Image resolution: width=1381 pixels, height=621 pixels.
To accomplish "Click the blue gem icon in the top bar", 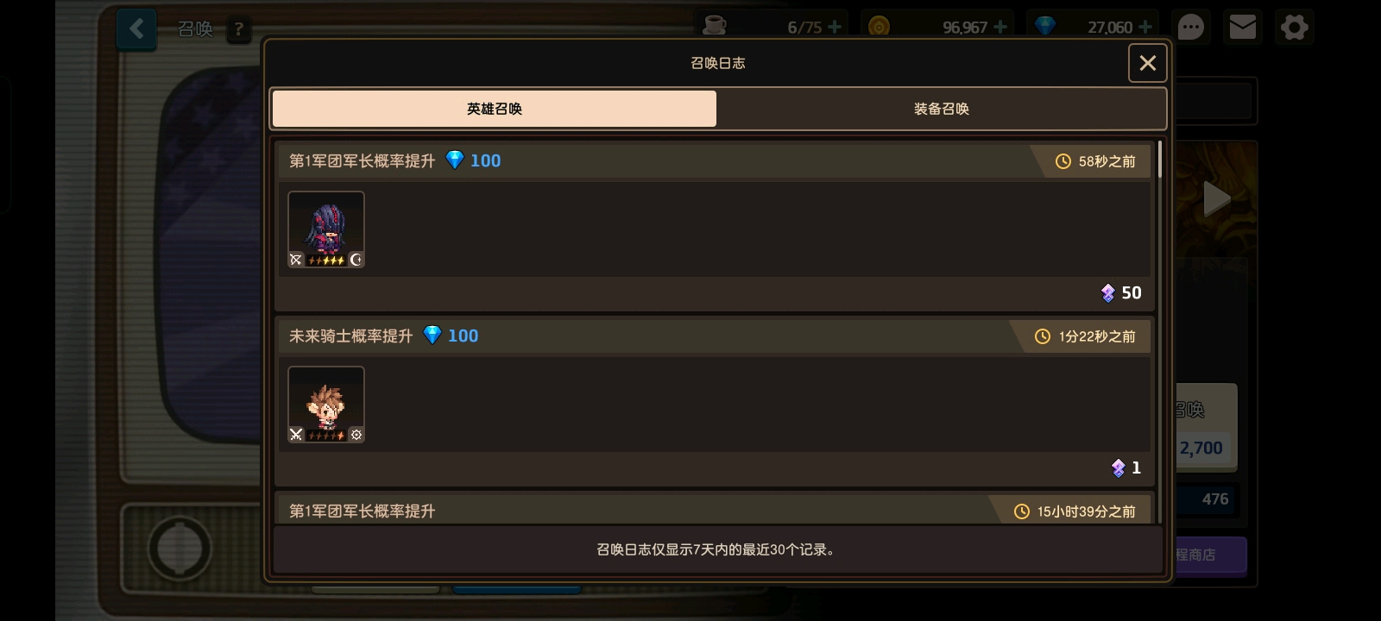I will click(x=1045, y=27).
